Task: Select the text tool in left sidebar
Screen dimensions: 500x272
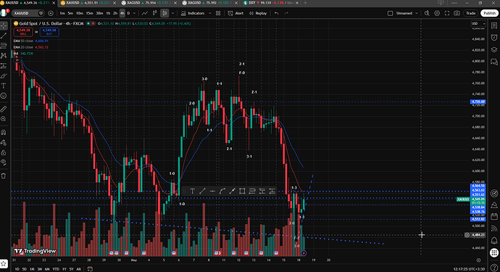Action: coord(4,86)
